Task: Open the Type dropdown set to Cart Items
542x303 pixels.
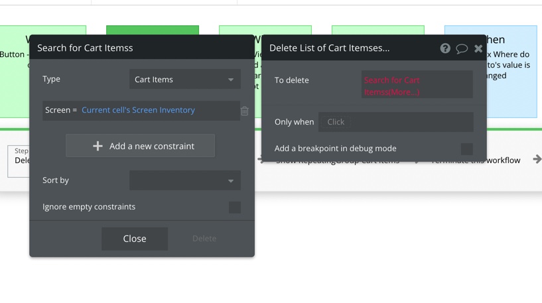Action: point(185,79)
